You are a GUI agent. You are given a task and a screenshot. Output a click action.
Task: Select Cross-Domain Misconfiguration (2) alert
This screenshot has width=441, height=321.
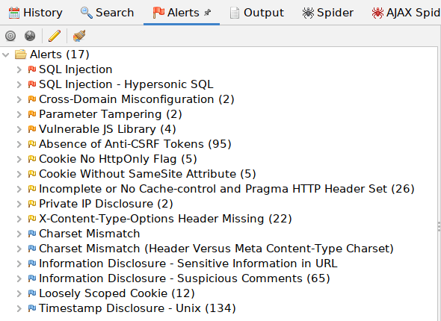point(137,99)
